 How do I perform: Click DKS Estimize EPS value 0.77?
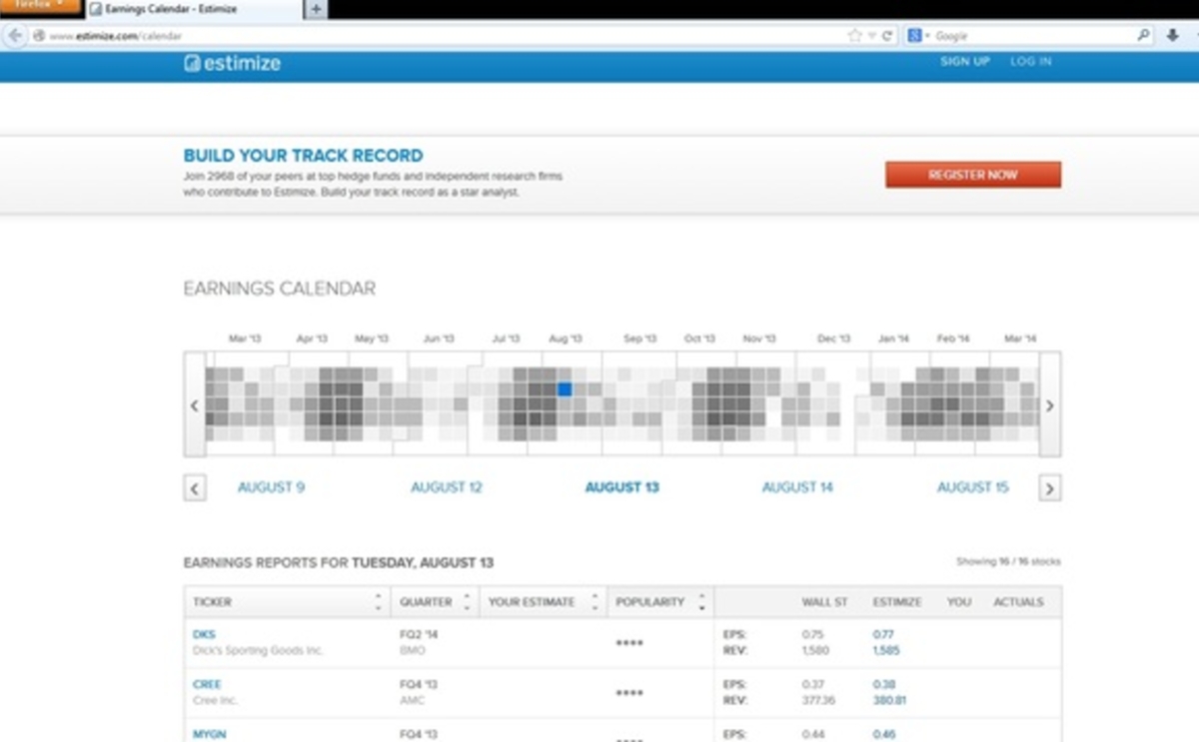click(882, 634)
